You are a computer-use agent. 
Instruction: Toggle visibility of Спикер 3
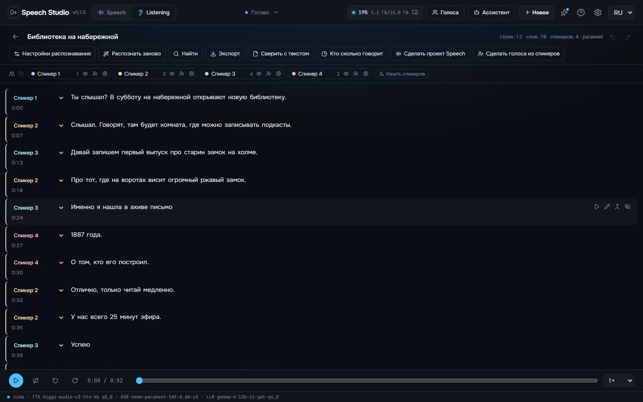259,74
